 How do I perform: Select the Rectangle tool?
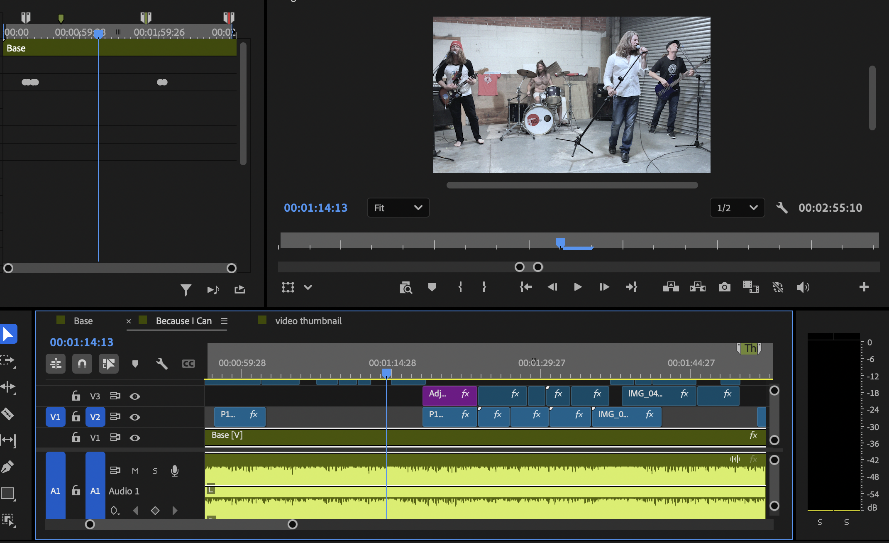tap(7, 493)
